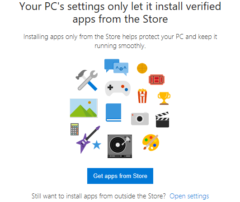Click the white game controller icon

(118, 88)
